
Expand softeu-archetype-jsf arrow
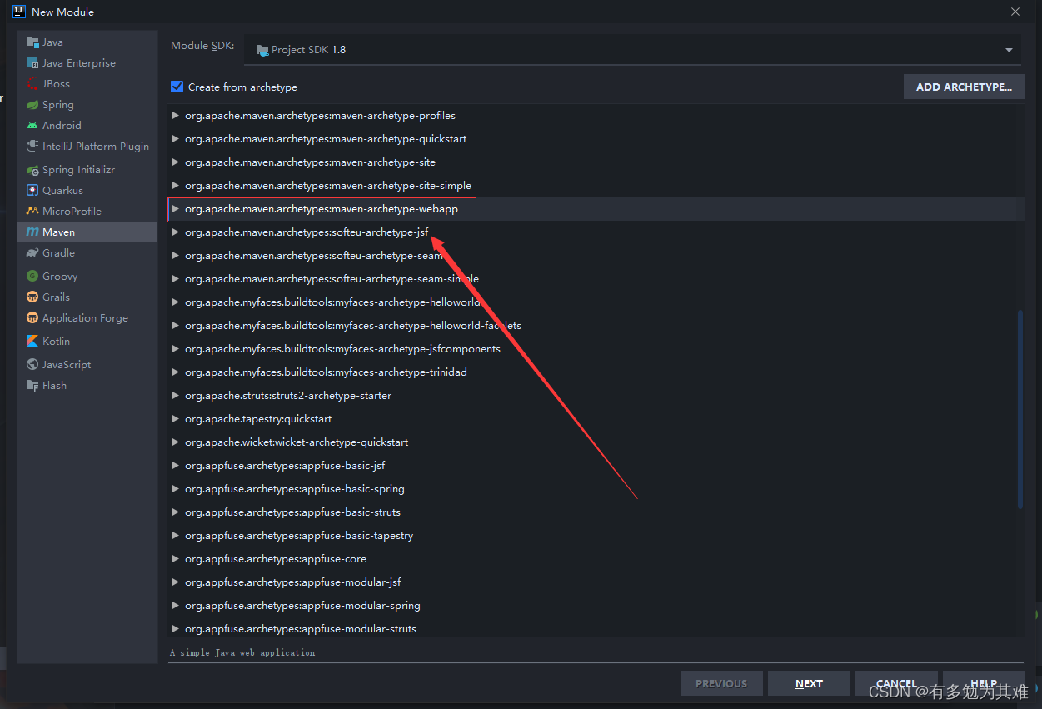pos(175,232)
